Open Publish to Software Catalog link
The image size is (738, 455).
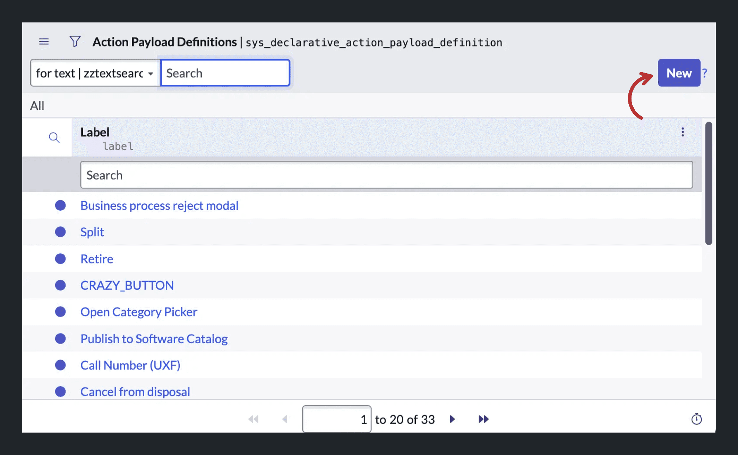pyautogui.click(x=154, y=339)
